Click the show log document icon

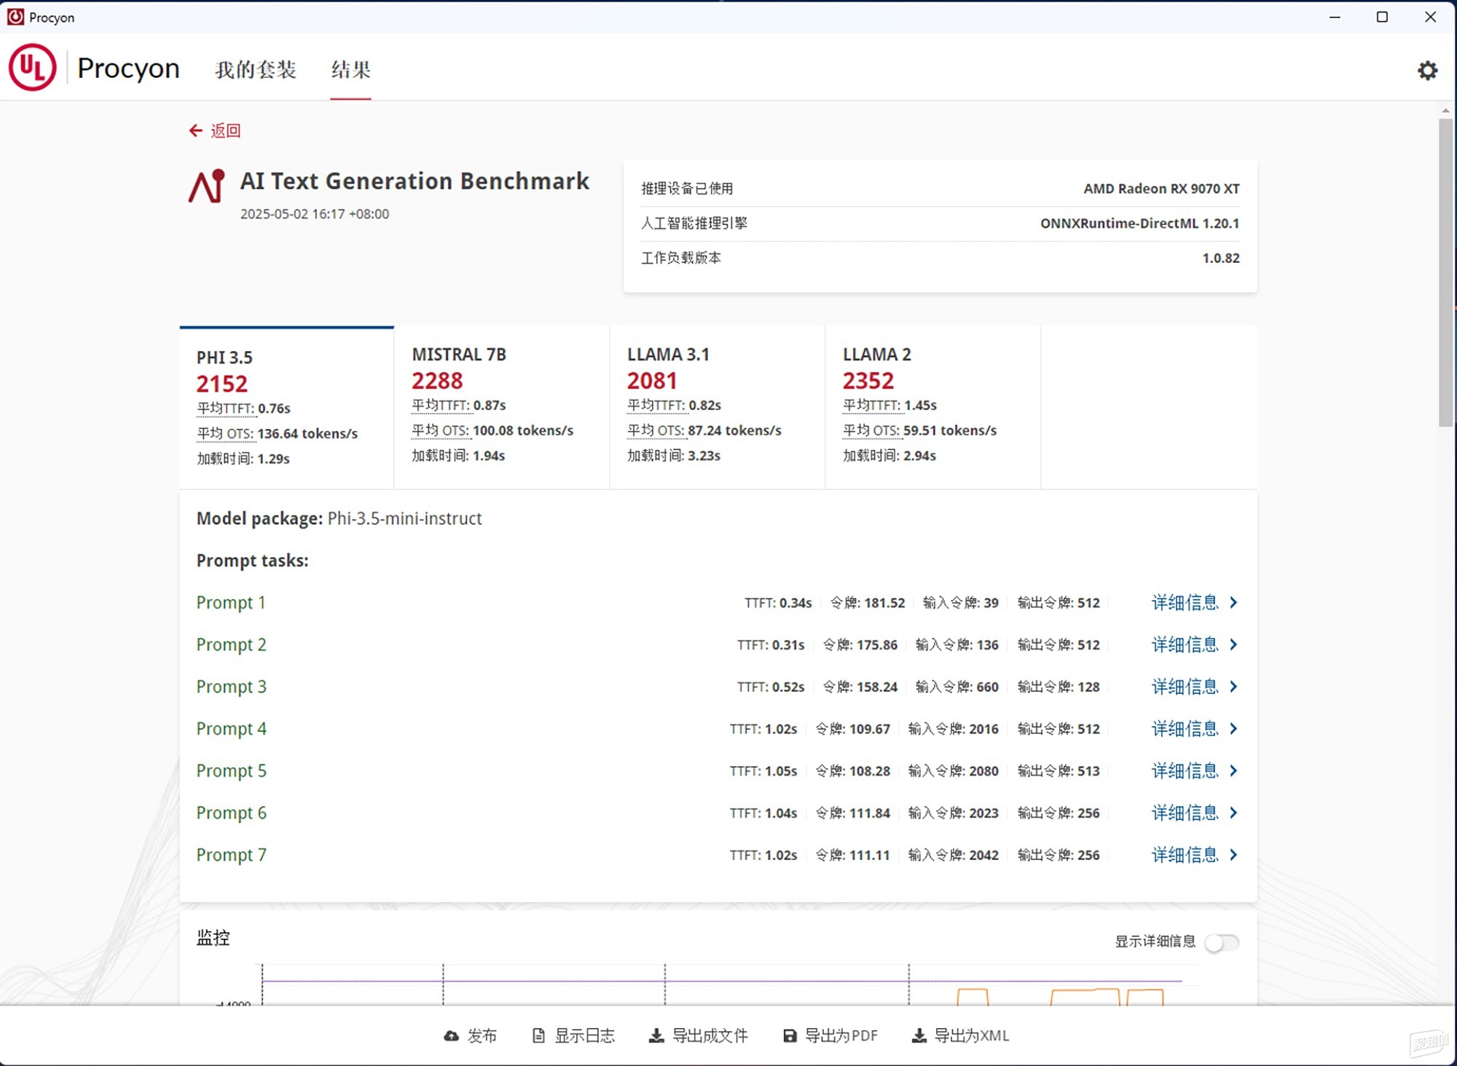[538, 1035]
